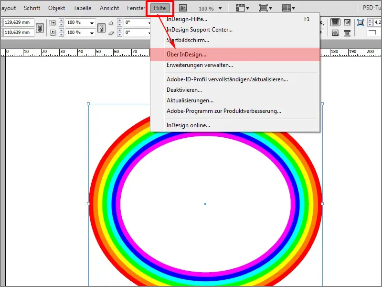Click the arrangement/documents layout icon
Image resolution: width=382 pixels, height=287 pixels.
click(x=287, y=7)
